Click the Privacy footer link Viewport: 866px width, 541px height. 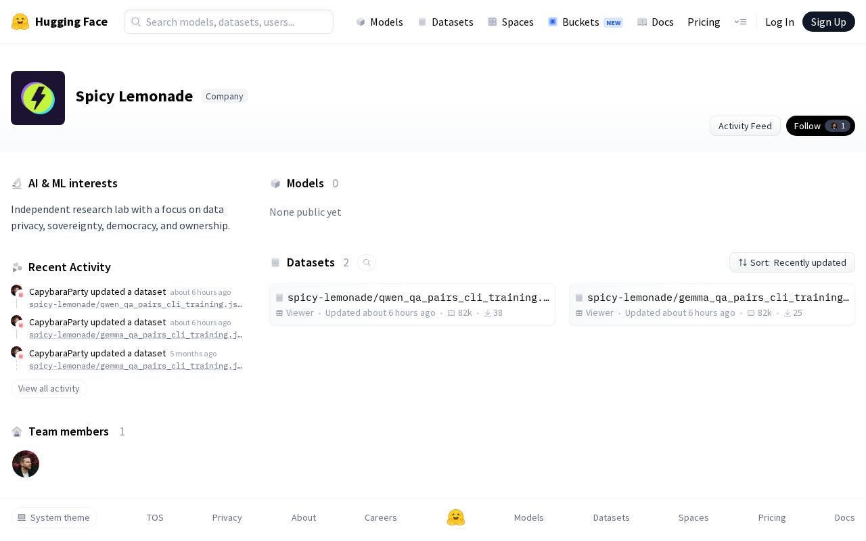click(x=227, y=517)
